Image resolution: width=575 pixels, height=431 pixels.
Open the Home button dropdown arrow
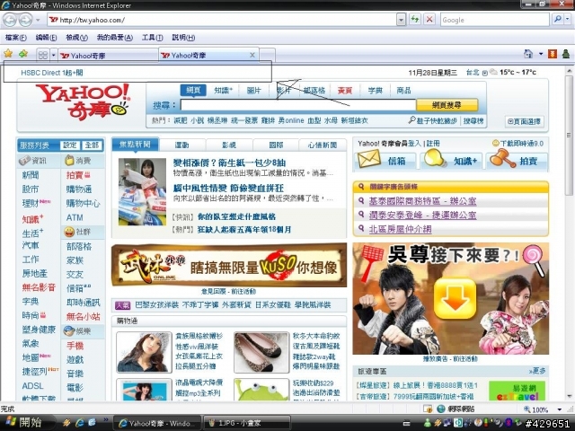point(541,54)
